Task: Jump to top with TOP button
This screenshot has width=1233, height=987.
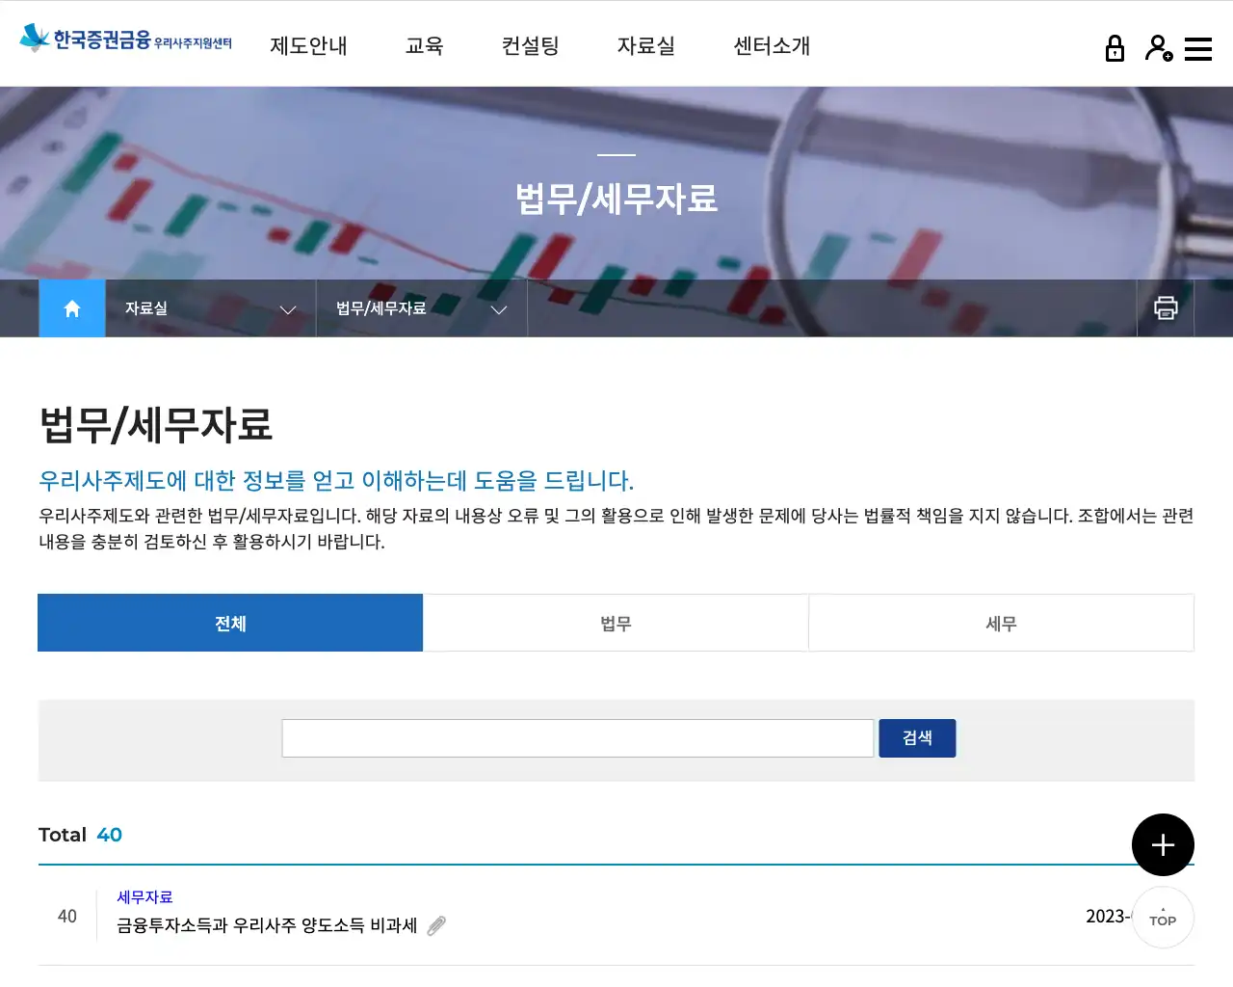Action: pyautogui.click(x=1163, y=918)
